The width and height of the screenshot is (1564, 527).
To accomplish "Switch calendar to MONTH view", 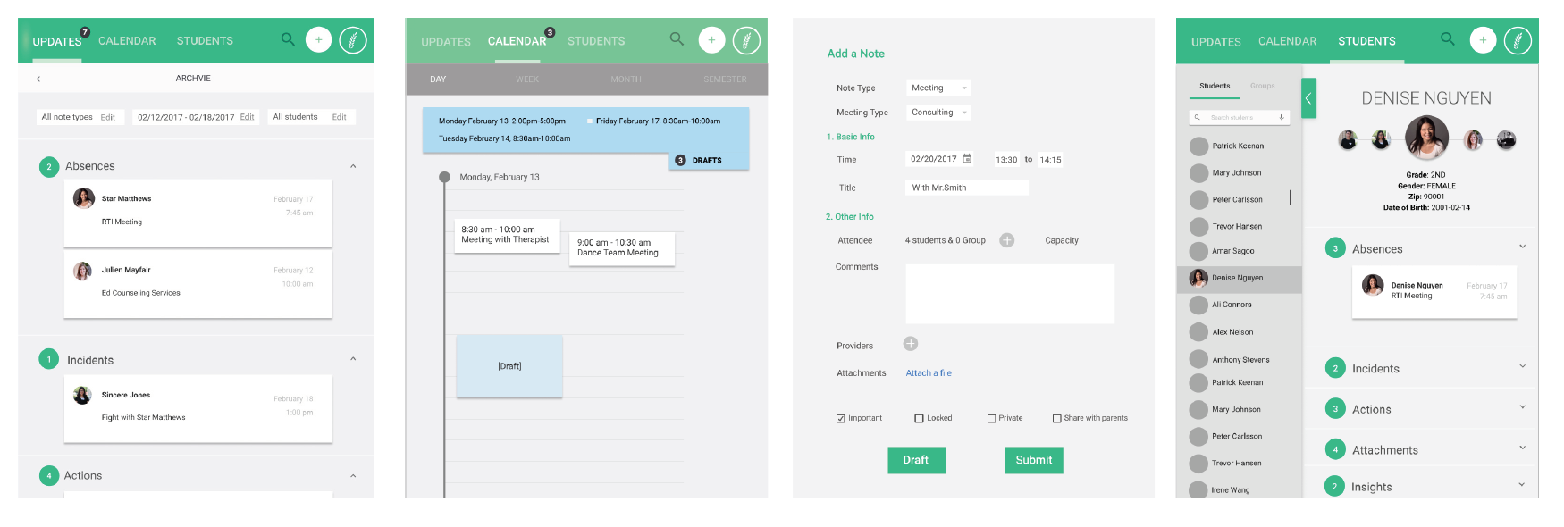I will coord(626,79).
